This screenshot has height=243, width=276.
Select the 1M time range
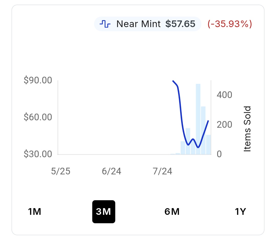coord(34,212)
